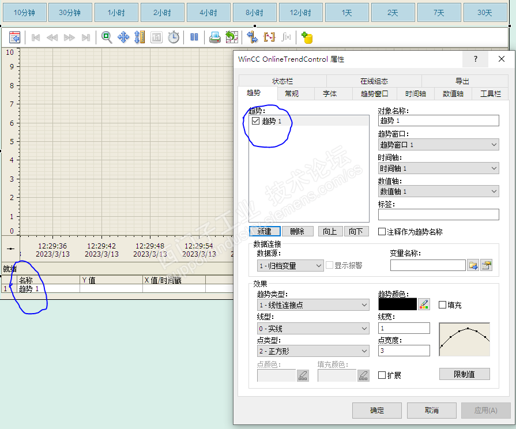Screen dimensions: 516x429
Task: Toggle the 趋势 1 checkbox in list
Action: pos(256,121)
